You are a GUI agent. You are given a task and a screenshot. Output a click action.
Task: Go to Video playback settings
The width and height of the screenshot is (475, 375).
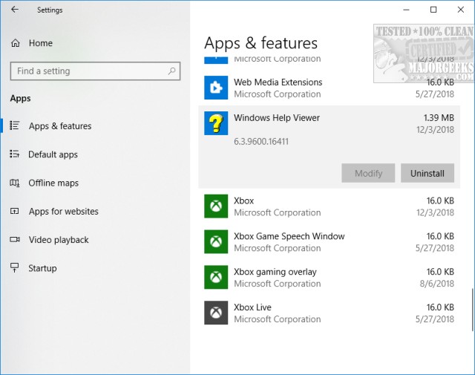tap(59, 240)
